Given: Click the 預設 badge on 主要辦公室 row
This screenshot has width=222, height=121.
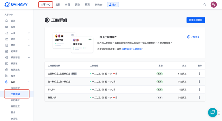Looking at the screenshot, I should coord(74,74).
